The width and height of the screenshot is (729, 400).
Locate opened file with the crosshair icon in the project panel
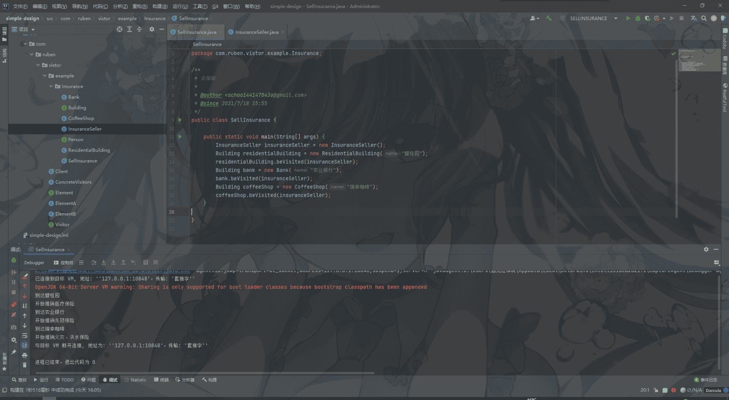pyautogui.click(x=119, y=30)
